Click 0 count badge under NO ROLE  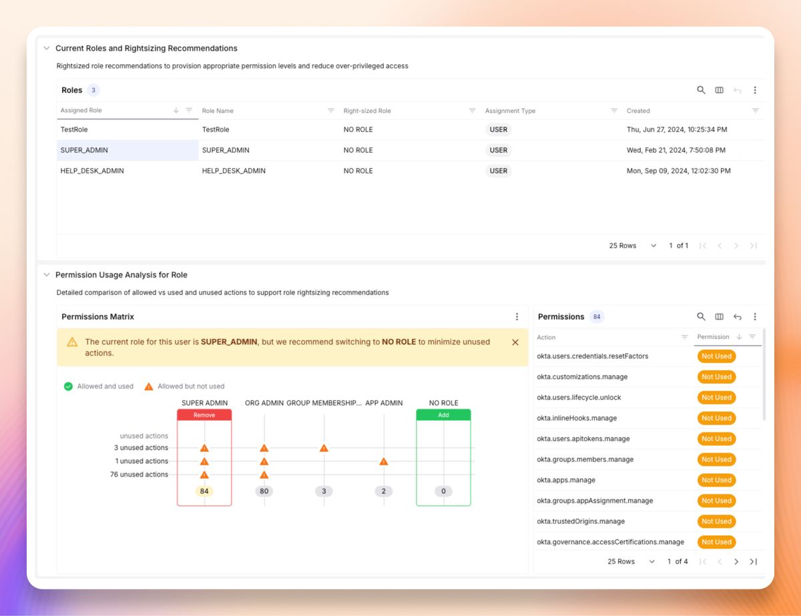click(x=443, y=491)
